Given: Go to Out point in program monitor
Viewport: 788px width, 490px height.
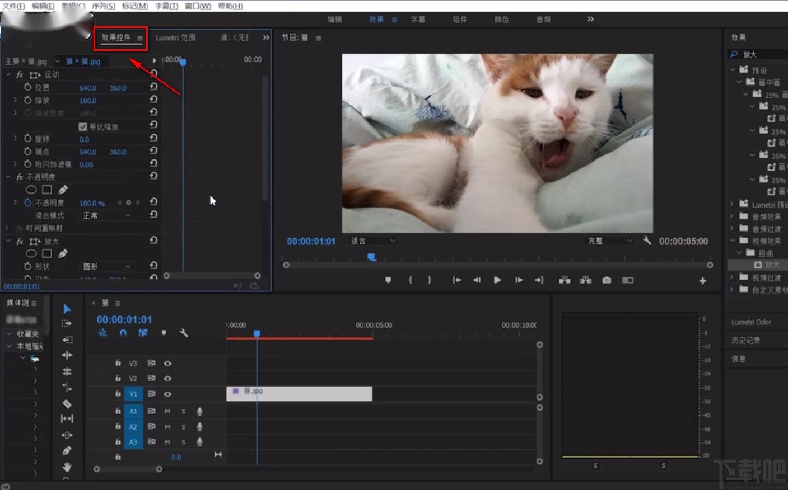Looking at the screenshot, I should 539,280.
